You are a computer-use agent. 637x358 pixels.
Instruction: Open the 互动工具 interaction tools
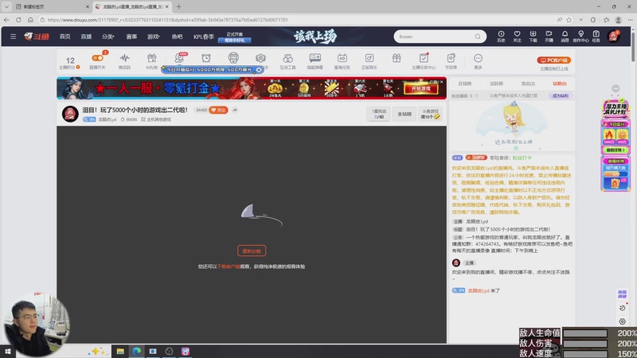tap(287, 61)
